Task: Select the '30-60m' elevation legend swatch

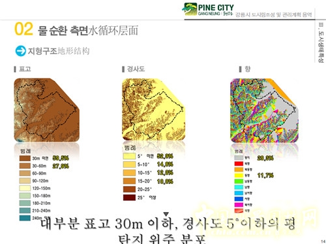Action: [25, 166]
